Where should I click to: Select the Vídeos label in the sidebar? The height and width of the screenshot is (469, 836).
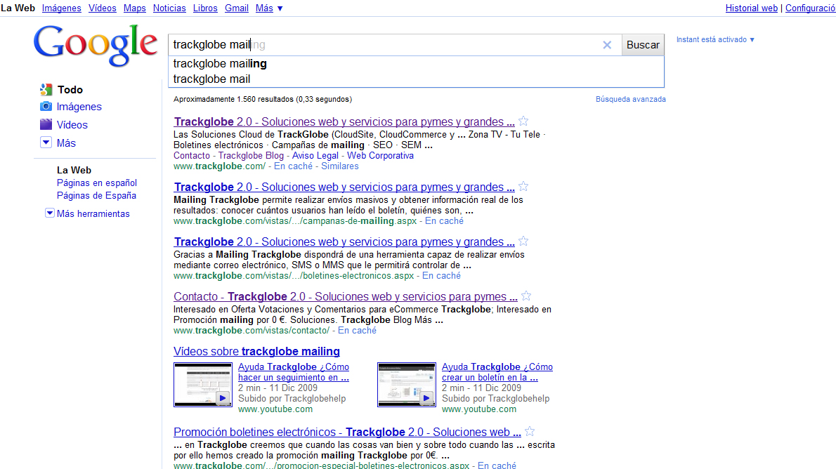pyautogui.click(x=72, y=125)
